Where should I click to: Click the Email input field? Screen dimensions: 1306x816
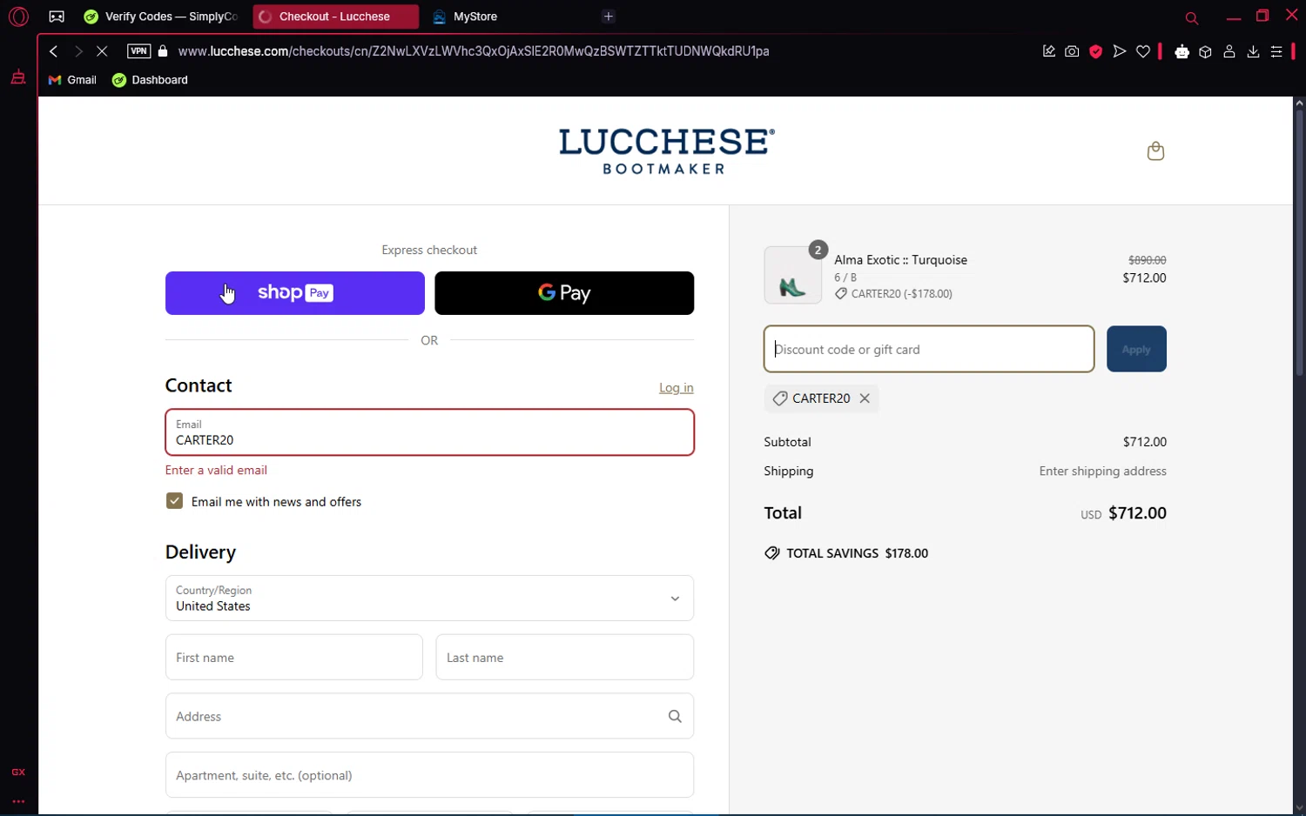pos(429,432)
